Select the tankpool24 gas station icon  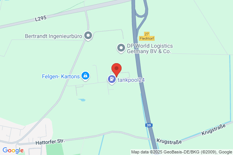click(112, 80)
